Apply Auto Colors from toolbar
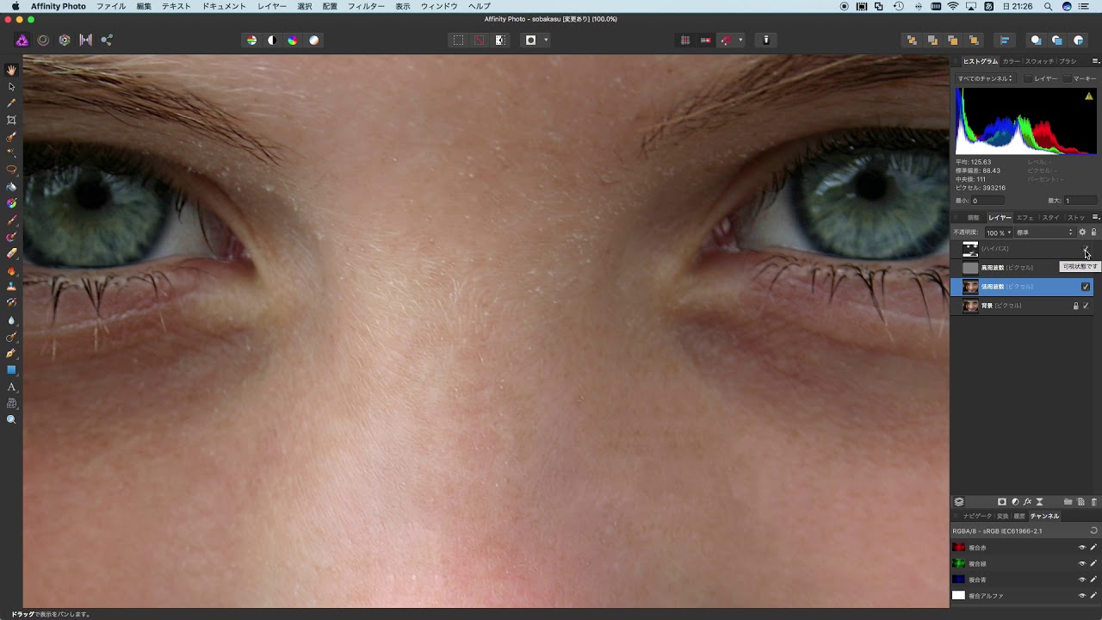 pyautogui.click(x=293, y=40)
